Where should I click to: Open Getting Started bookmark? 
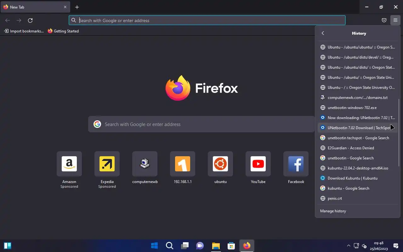pyautogui.click(x=63, y=31)
